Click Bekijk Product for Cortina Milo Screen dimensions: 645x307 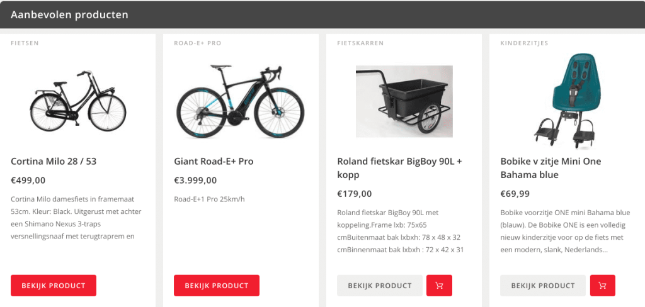pos(54,285)
